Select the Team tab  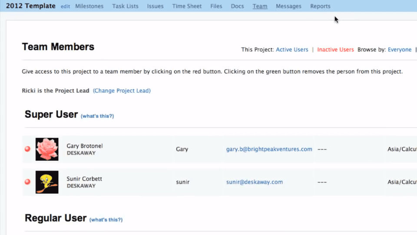[260, 6]
